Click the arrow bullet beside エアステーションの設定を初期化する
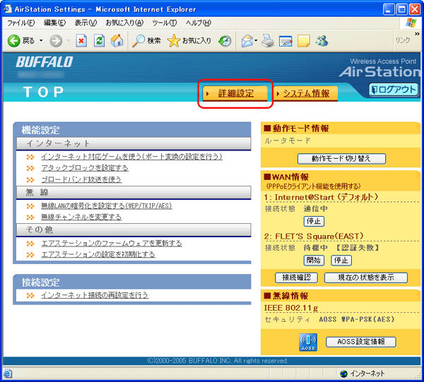Image resolution: width=424 pixels, height=382 pixels. [x=30, y=255]
